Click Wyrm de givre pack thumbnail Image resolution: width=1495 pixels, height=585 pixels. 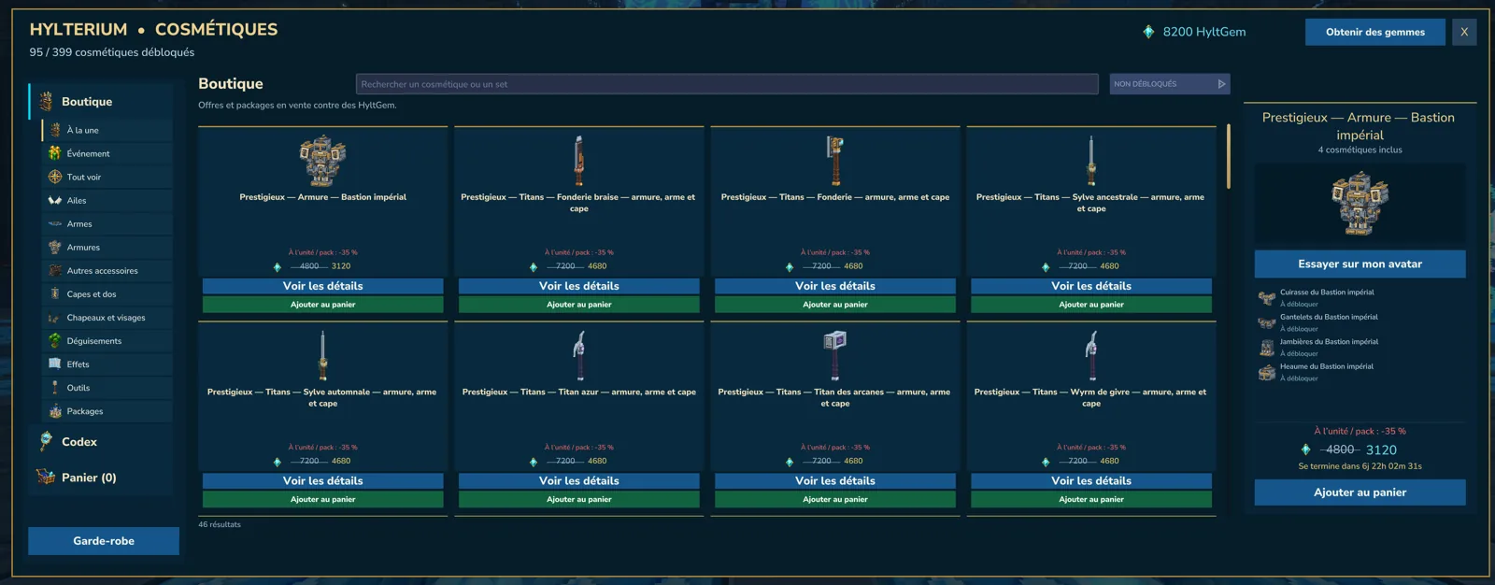(1090, 356)
